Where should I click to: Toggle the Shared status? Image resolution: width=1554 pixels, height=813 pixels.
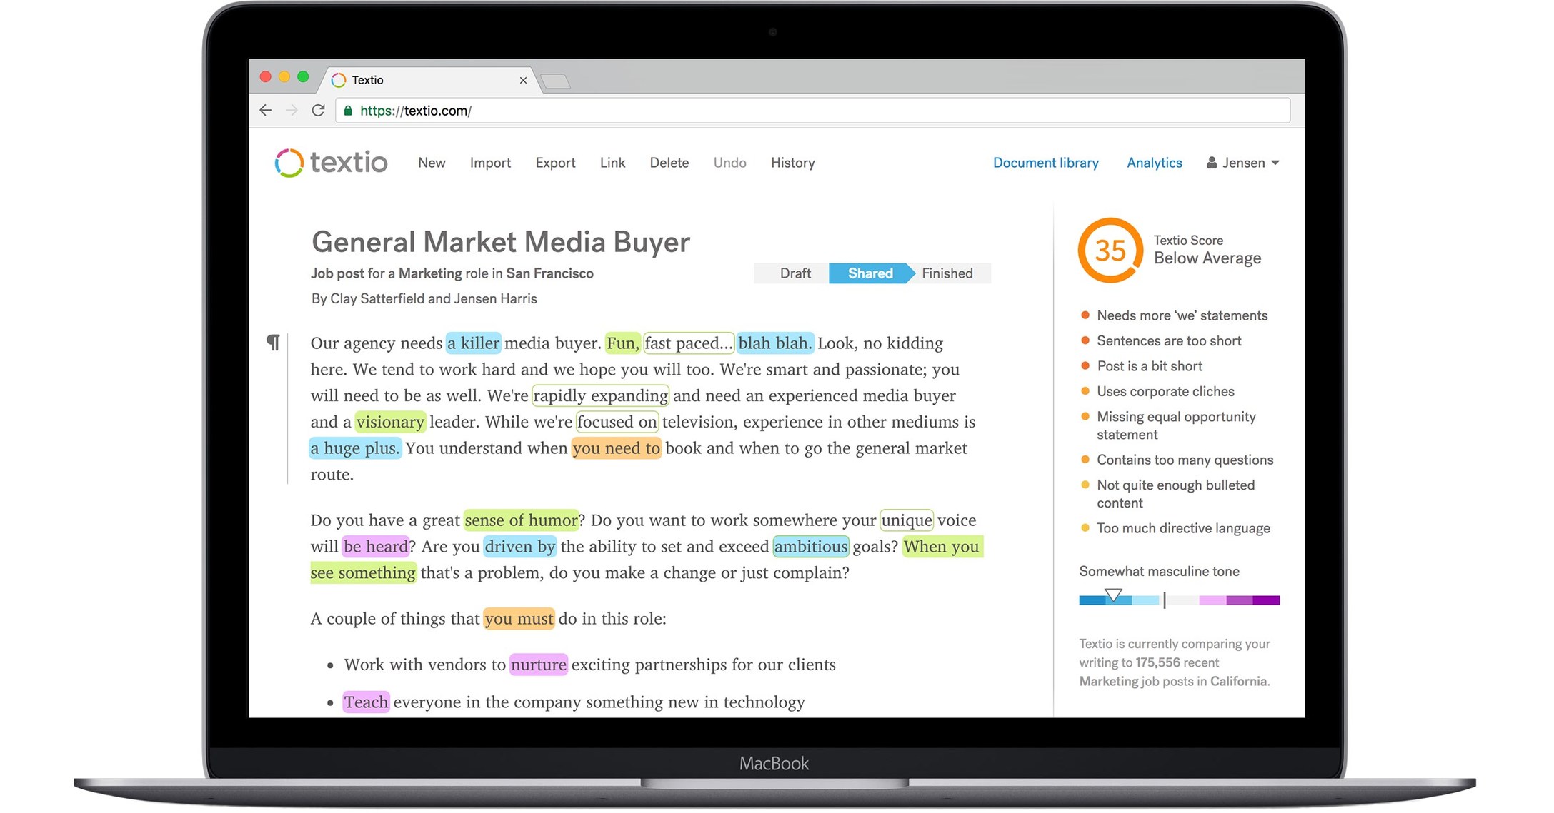[x=870, y=273]
